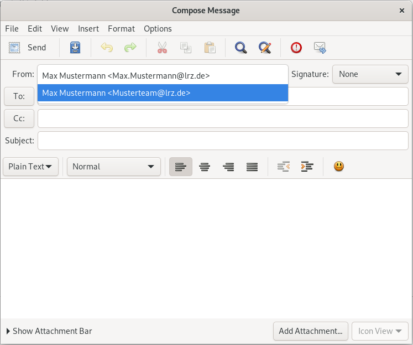This screenshot has width=413, height=345.
Task: Click the Send message button
Action: 28,48
